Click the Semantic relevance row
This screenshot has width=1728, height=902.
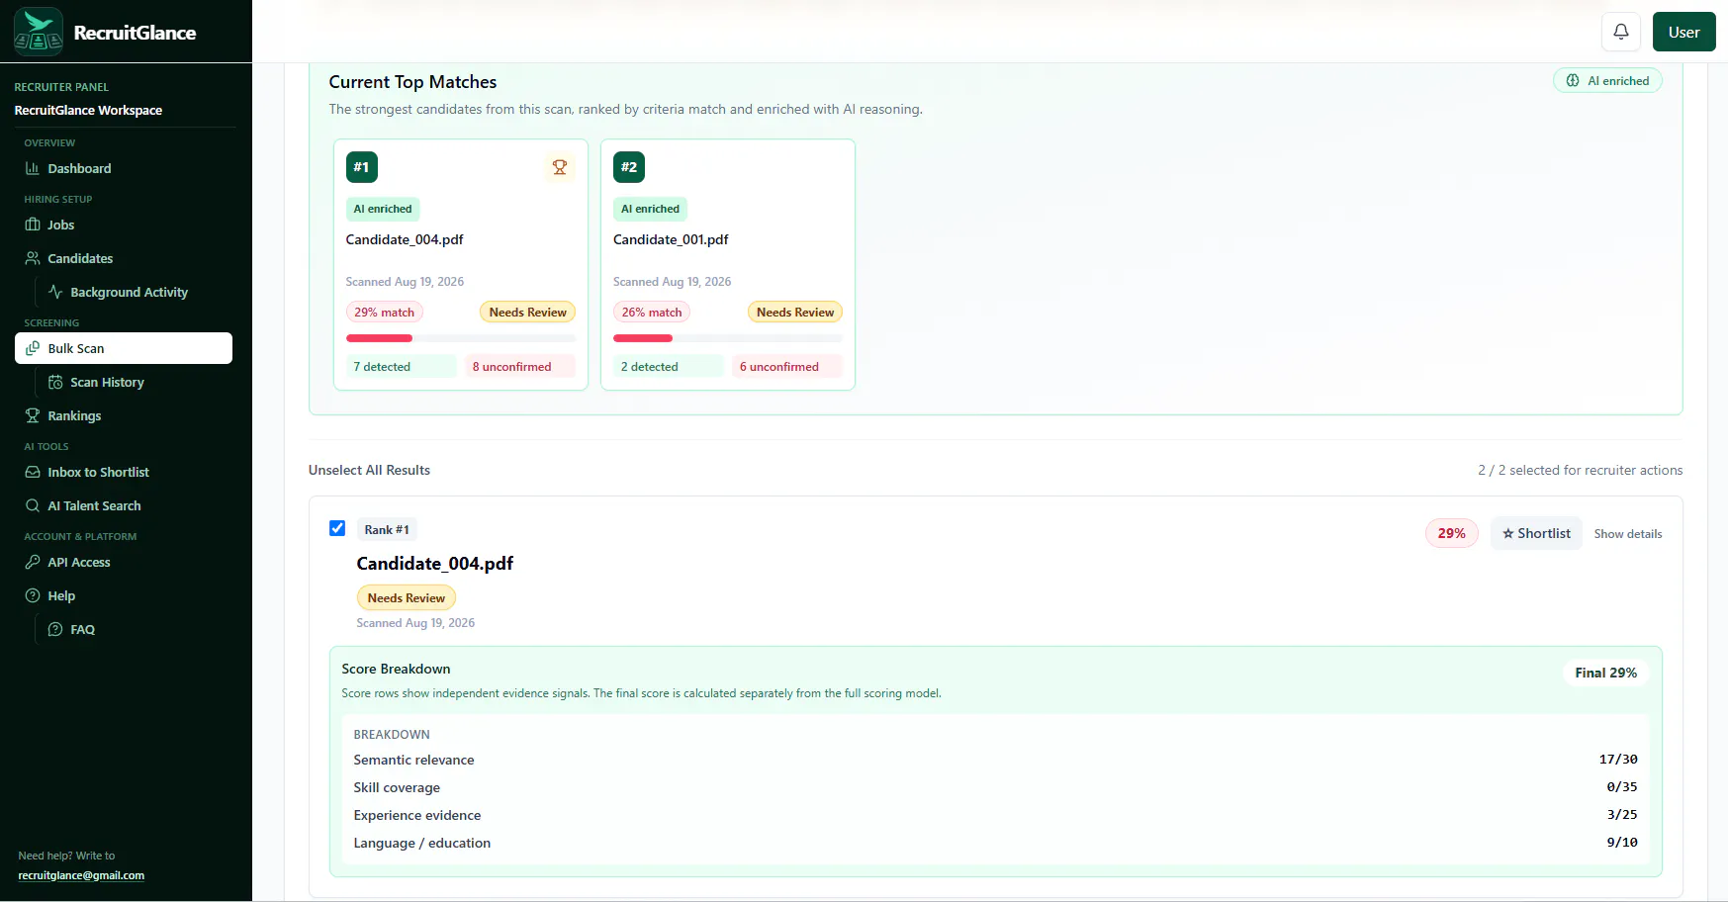pos(995,760)
